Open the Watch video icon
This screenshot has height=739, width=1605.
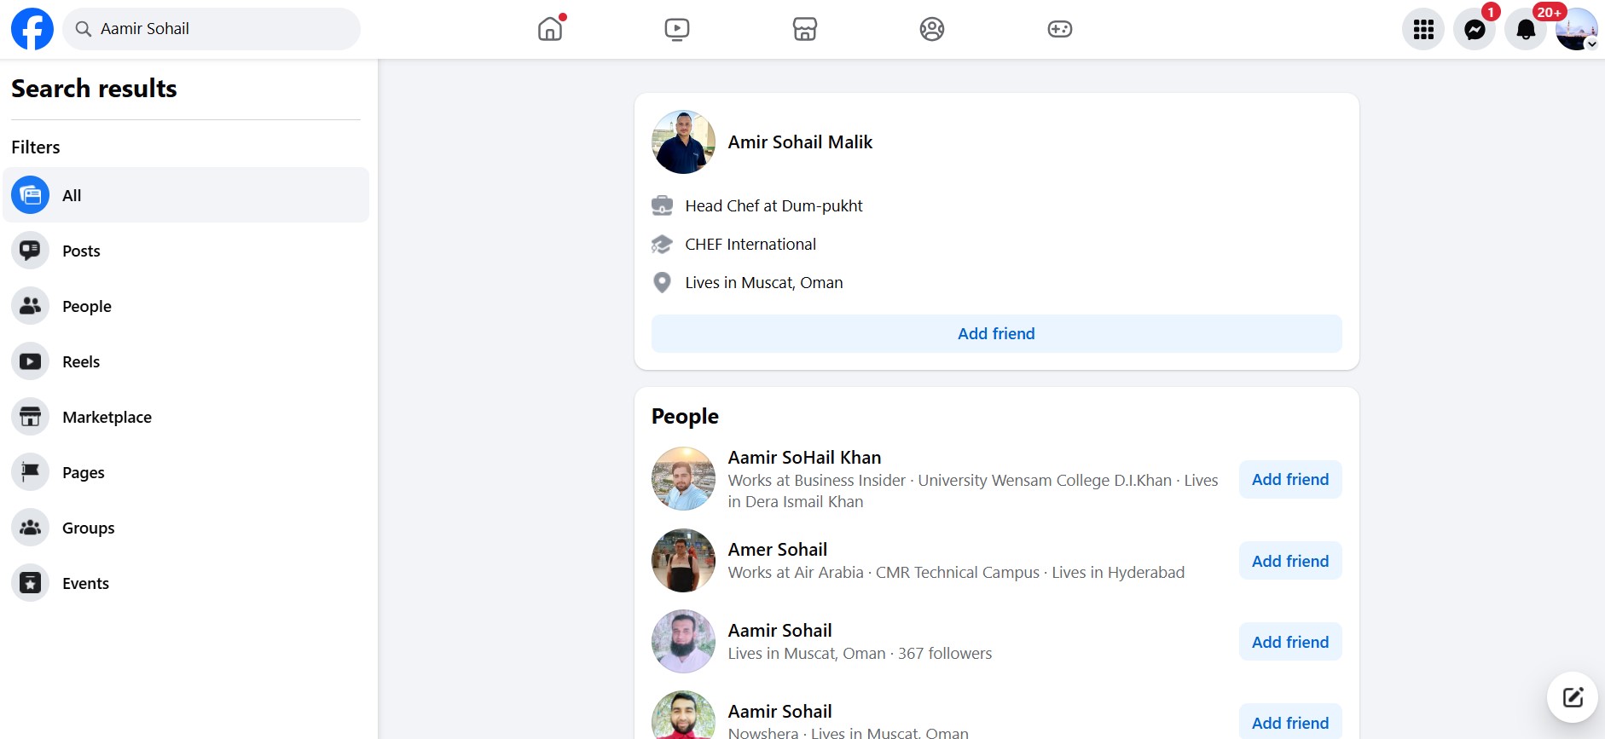[x=677, y=30]
